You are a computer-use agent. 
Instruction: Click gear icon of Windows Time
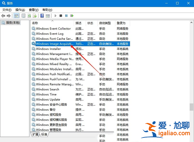[x=33, y=94]
